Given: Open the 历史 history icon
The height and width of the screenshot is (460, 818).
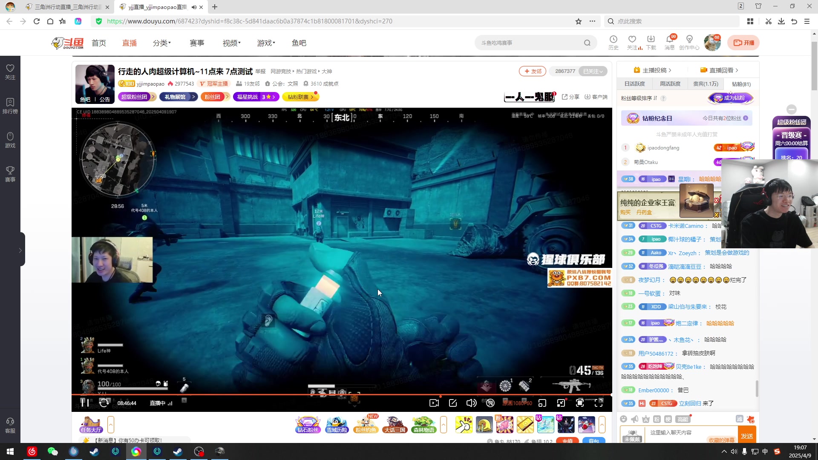Looking at the screenshot, I should pyautogui.click(x=613, y=42).
